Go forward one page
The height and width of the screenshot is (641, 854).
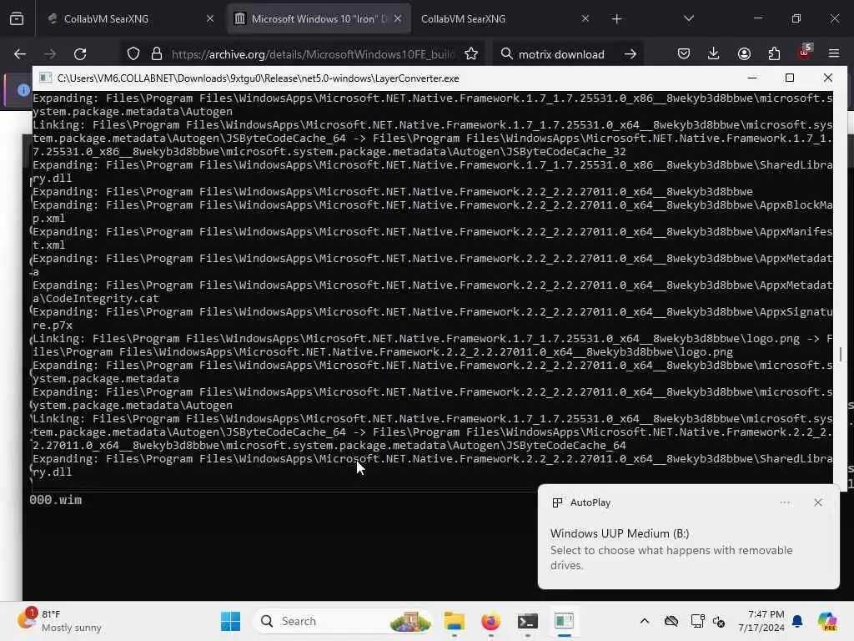click(x=50, y=54)
